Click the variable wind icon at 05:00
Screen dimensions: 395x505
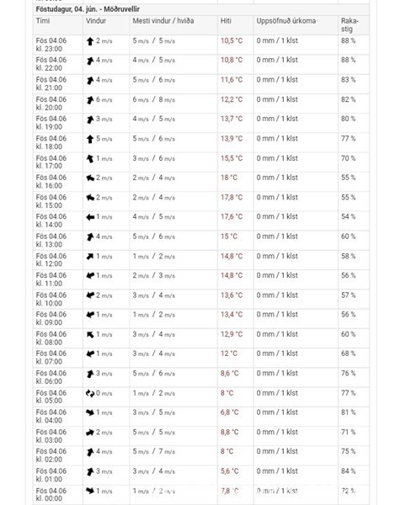tap(90, 393)
